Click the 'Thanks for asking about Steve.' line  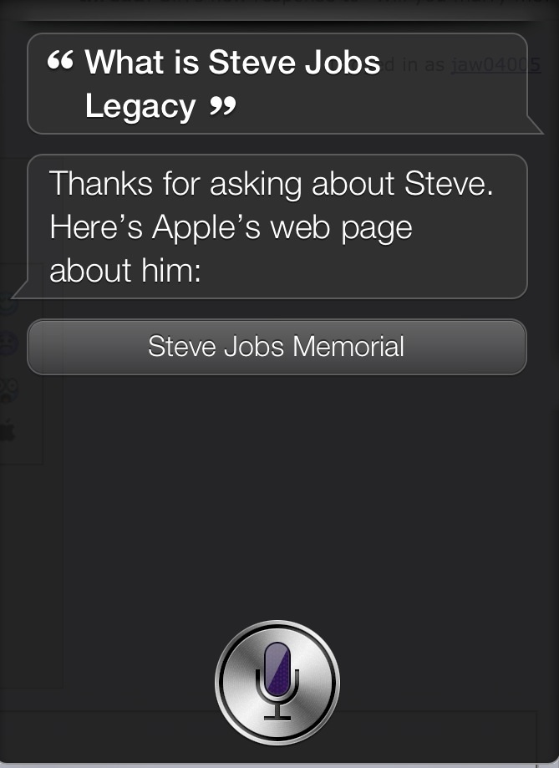coord(271,184)
